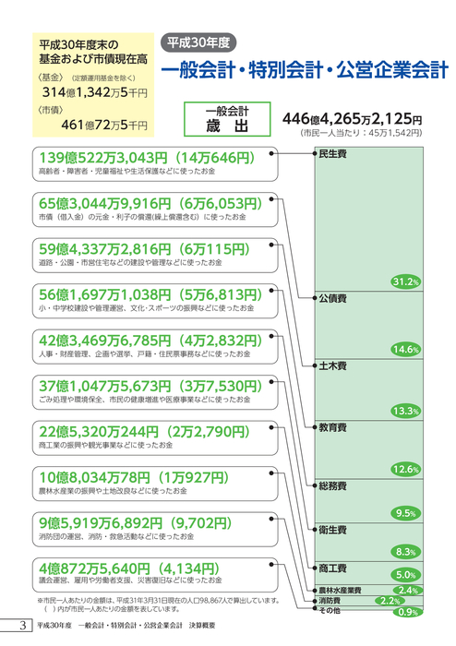Viewport: 456px width, 646px height.
Task: Select the 139億522万3,043円 amount box
Action: pyautogui.click(x=155, y=164)
